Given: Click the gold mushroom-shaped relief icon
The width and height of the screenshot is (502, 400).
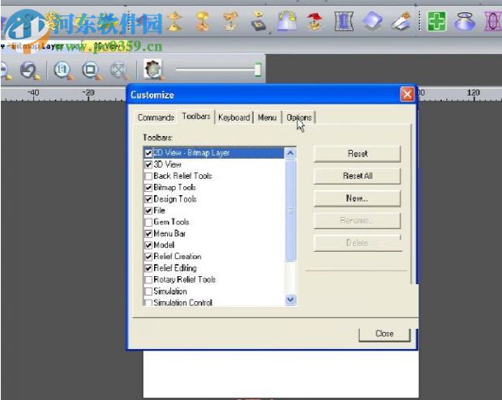Looking at the screenshot, I should click(x=202, y=21).
